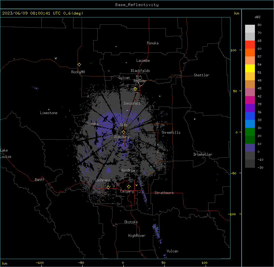Click the Ponoka city label
The width and height of the screenshot is (274, 267).
pos(153,43)
